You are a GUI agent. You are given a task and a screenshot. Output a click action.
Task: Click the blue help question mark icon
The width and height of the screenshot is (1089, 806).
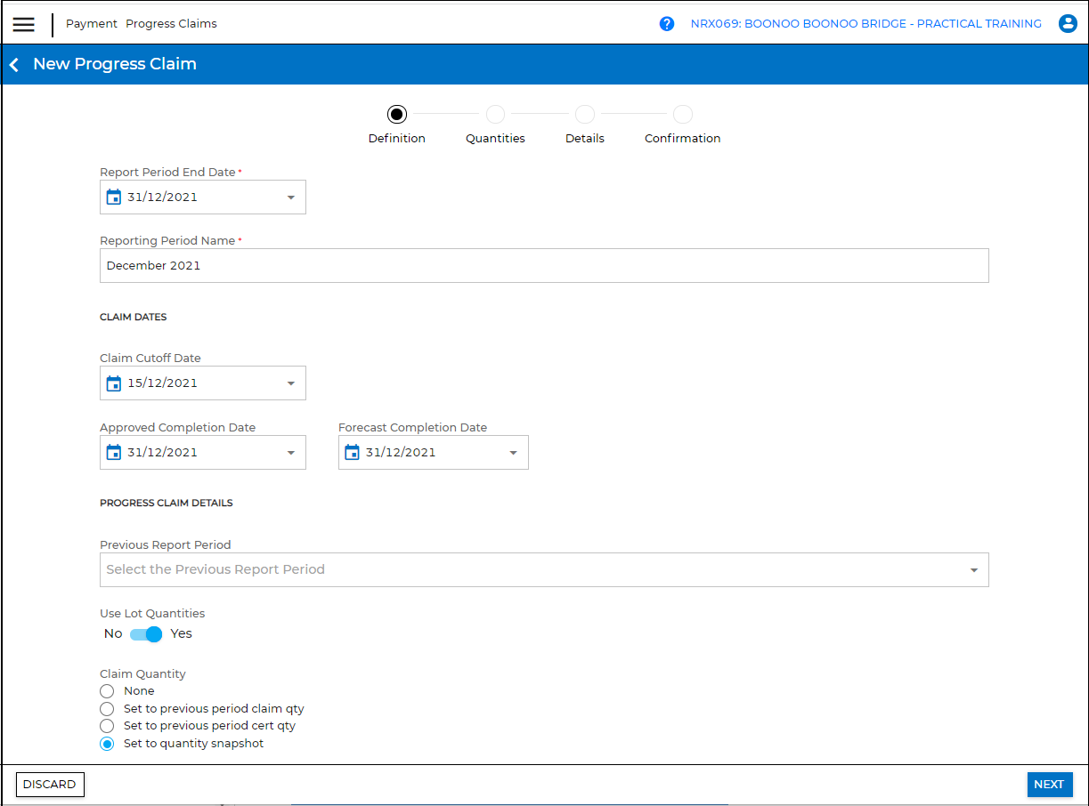(667, 24)
